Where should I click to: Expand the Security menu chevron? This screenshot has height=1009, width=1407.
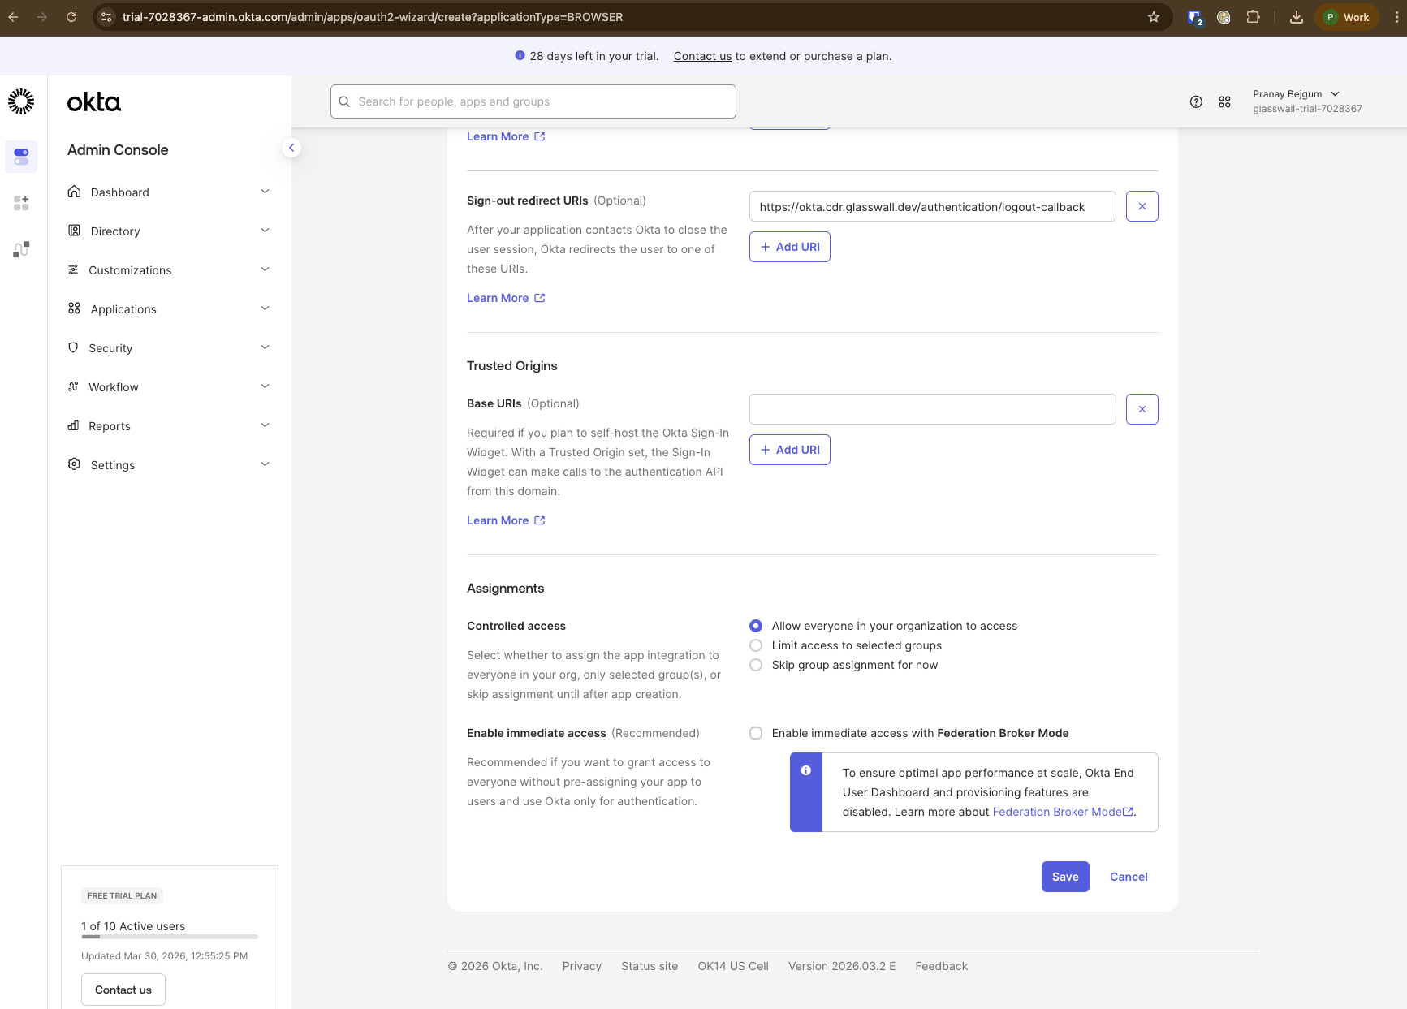click(265, 347)
